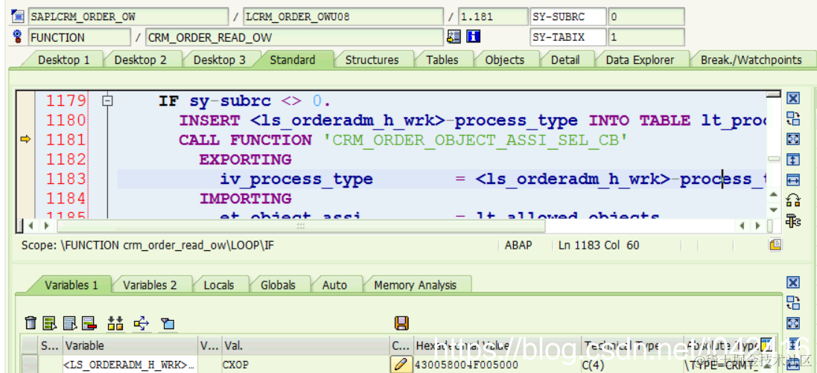This screenshot has height=373, width=817.
Task: Open the Structures tab
Action: tap(372, 60)
